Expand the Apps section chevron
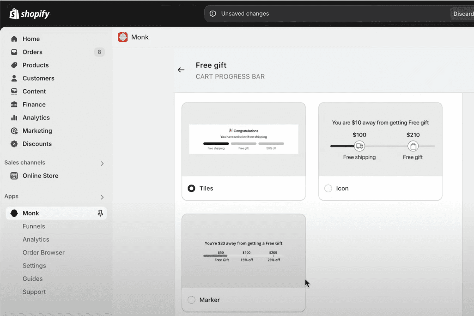 102,197
